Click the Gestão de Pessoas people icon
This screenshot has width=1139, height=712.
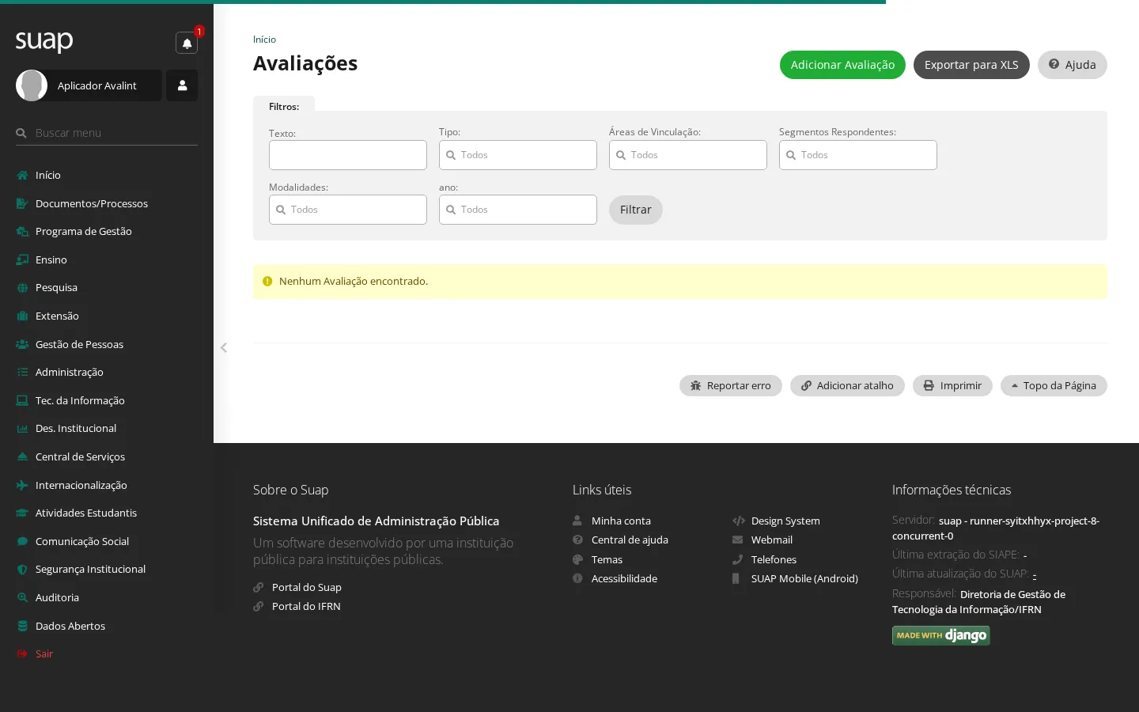pos(22,344)
